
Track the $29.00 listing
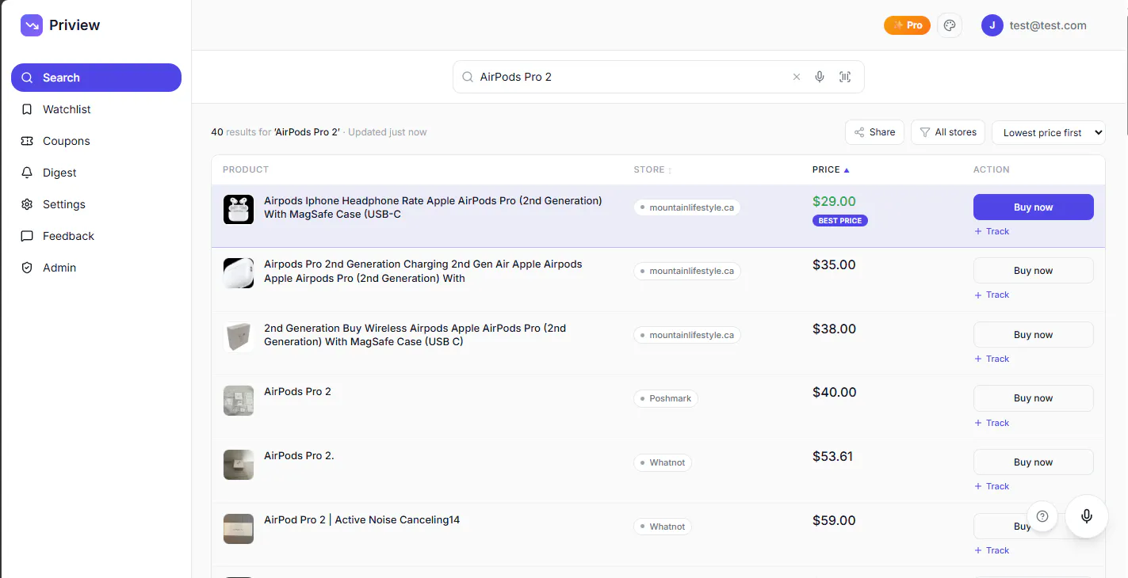(992, 231)
